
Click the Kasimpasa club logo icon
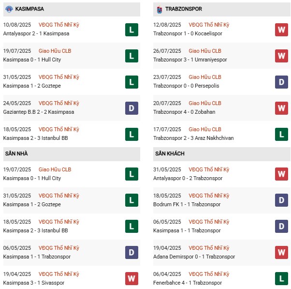point(9,9)
